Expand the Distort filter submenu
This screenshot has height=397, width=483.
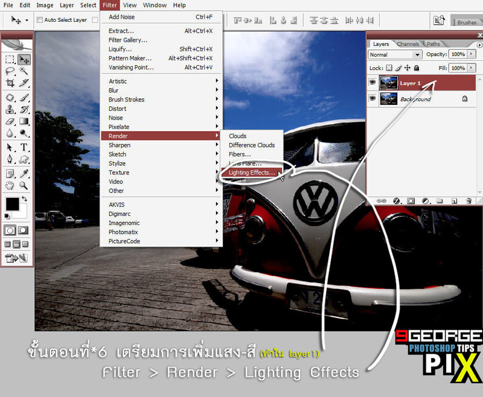(x=162, y=109)
